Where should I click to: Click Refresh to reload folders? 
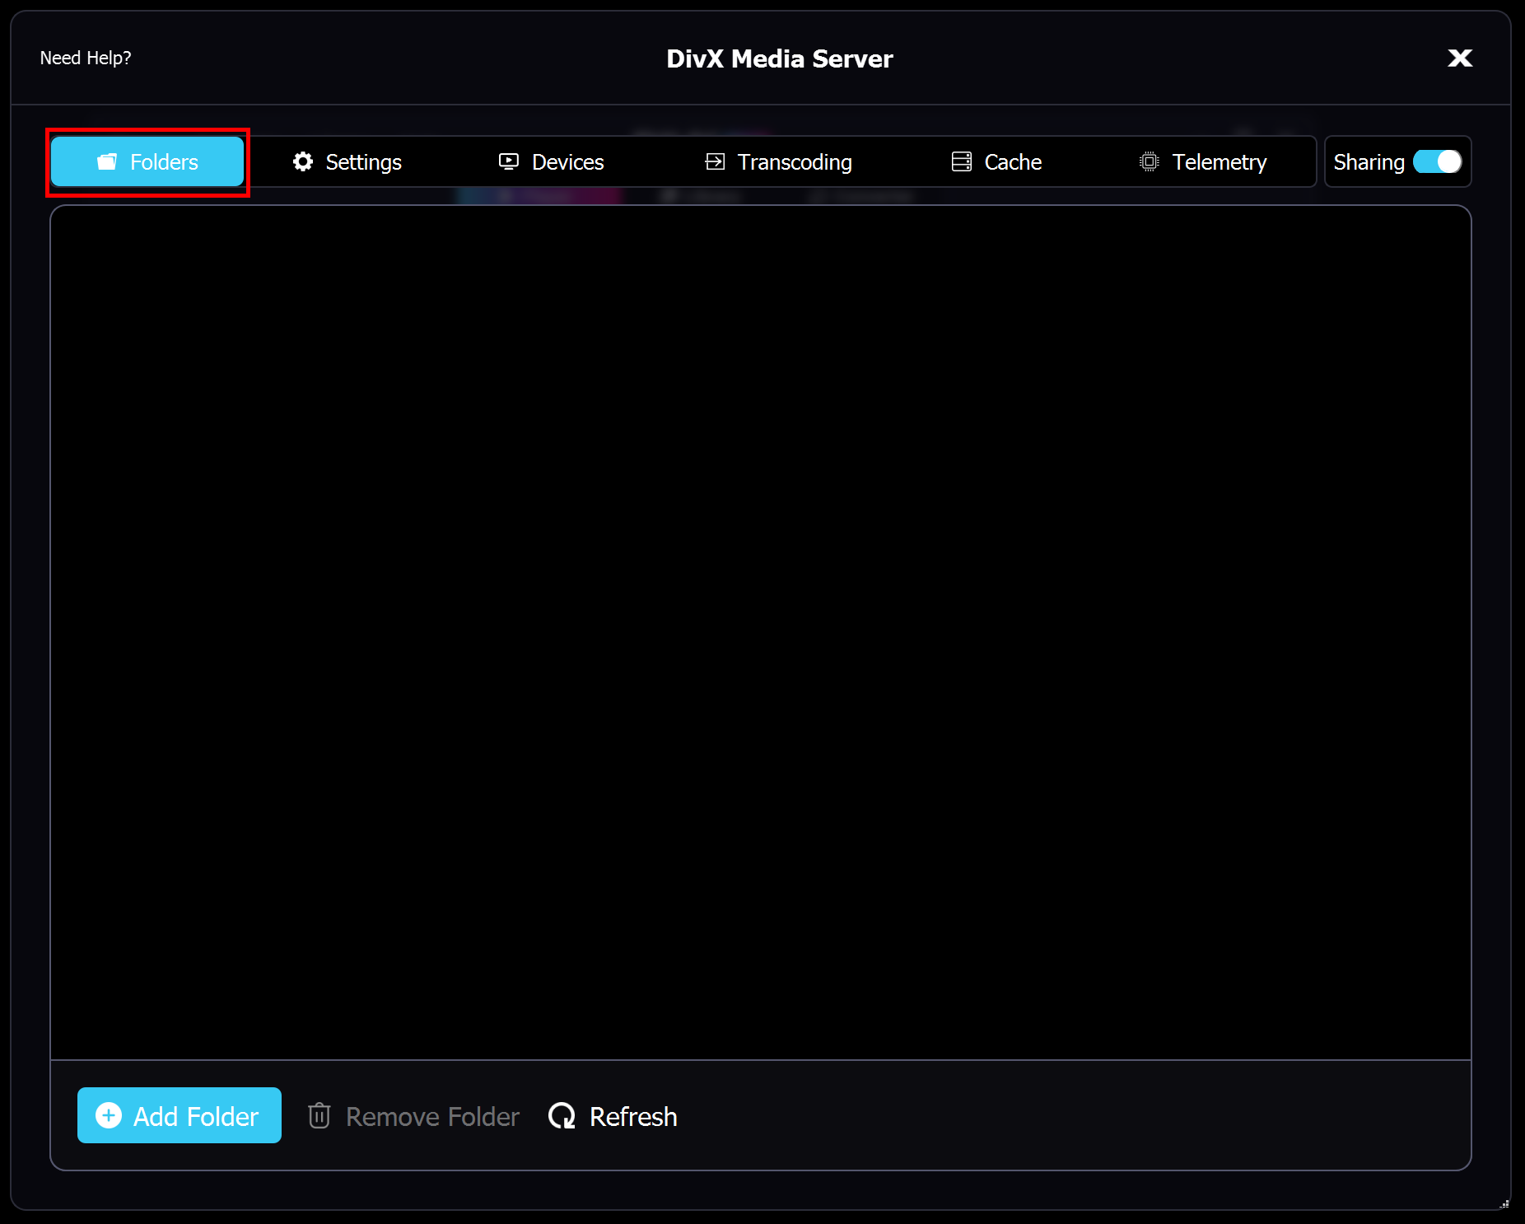(x=613, y=1116)
